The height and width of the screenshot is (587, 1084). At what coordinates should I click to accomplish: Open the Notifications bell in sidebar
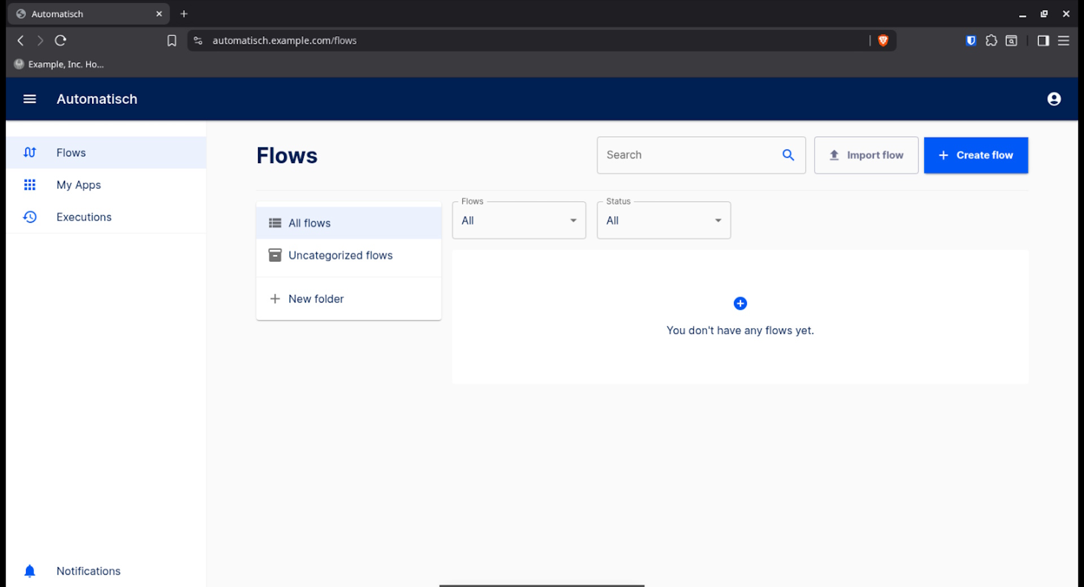point(30,571)
